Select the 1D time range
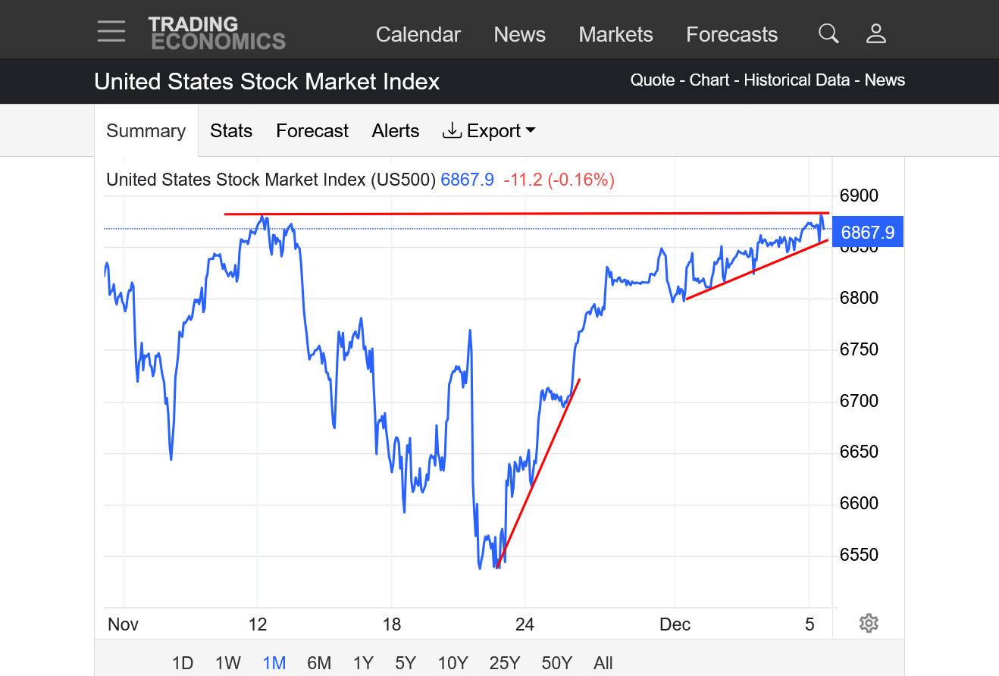The image size is (999, 676). (x=183, y=663)
